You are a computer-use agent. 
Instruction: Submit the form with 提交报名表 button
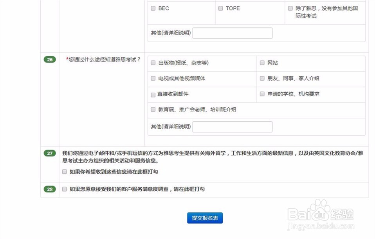pos(205,218)
